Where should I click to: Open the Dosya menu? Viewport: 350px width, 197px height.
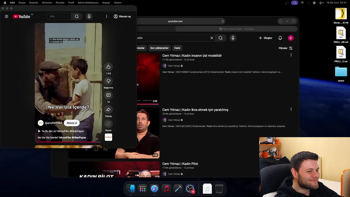(22, 3)
